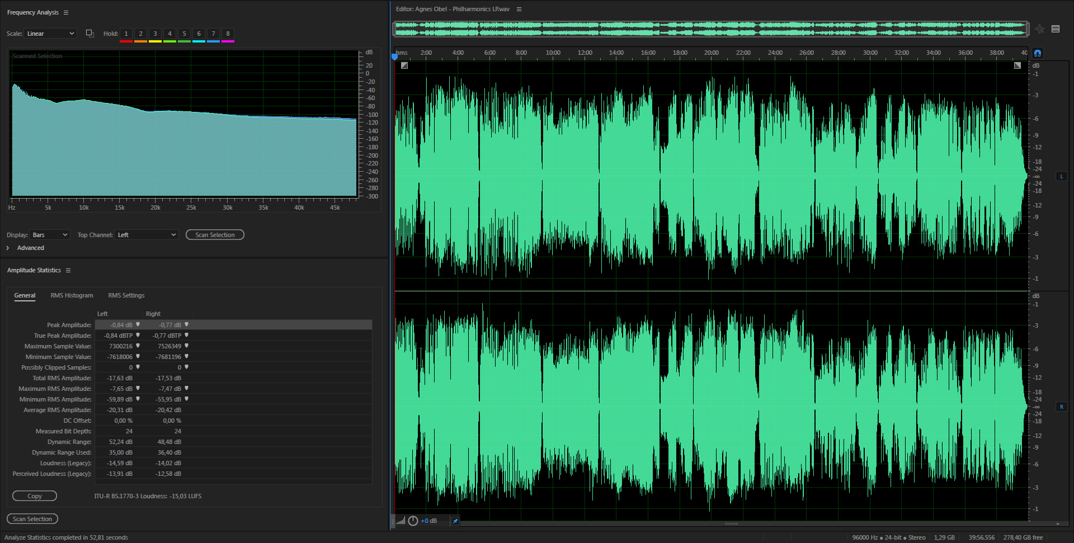Click the '39:56.556' duration in status bar
Viewport: 1074px width, 543px height.
click(982, 537)
